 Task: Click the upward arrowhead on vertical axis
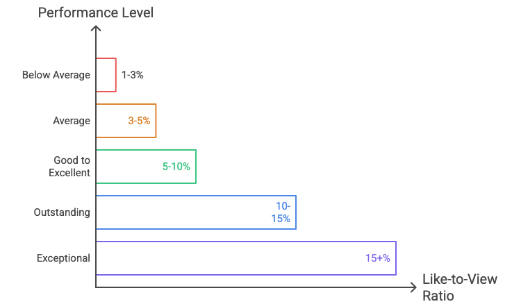pos(96,29)
